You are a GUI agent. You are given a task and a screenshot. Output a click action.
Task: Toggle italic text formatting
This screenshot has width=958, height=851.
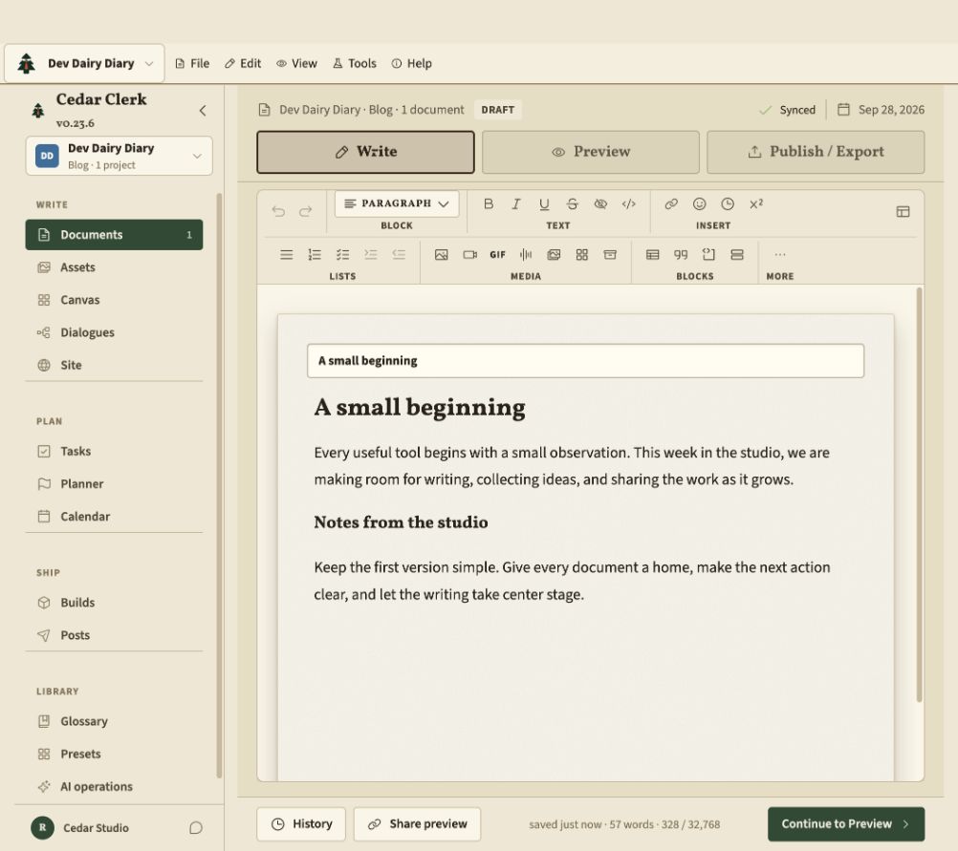516,203
